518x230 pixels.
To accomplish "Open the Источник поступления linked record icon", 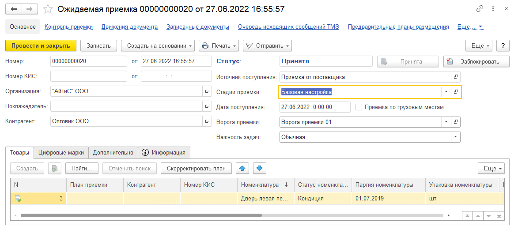I will [x=456, y=77].
